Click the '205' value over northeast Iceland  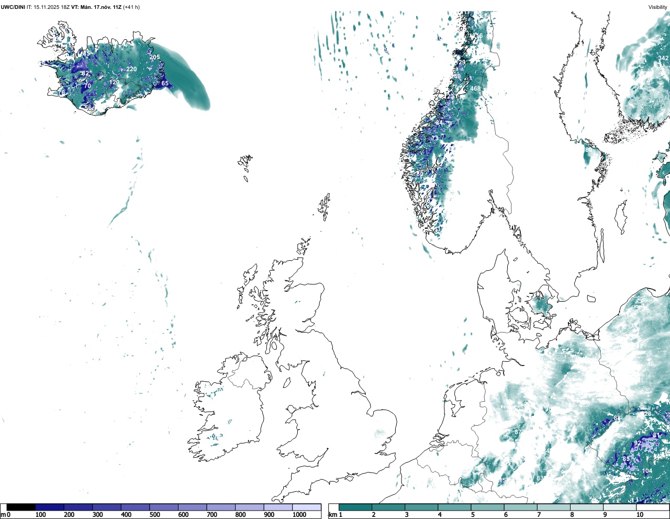point(155,57)
